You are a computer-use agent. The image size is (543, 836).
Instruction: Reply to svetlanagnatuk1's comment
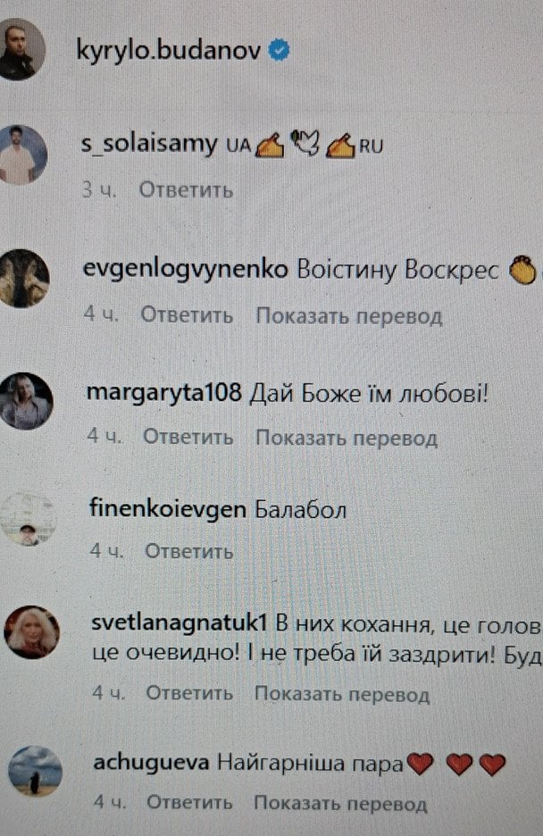click(x=189, y=692)
